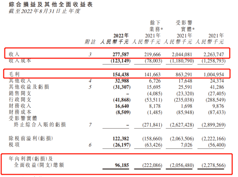
Task: Select the date subtitle 截至2022年8月31日止年度
Action: pyautogui.click(x=40, y=11)
